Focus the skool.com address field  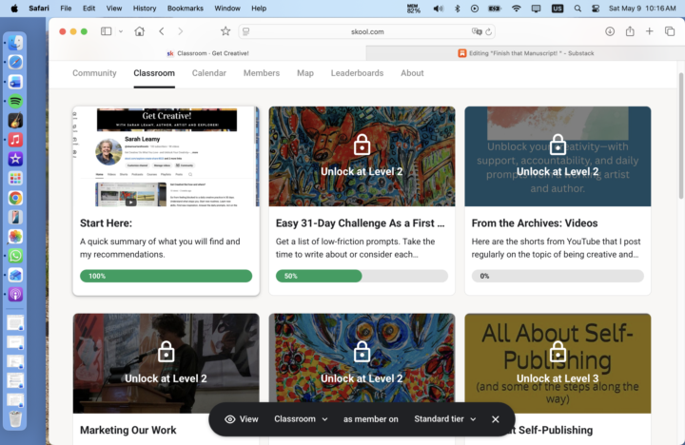[x=367, y=31]
